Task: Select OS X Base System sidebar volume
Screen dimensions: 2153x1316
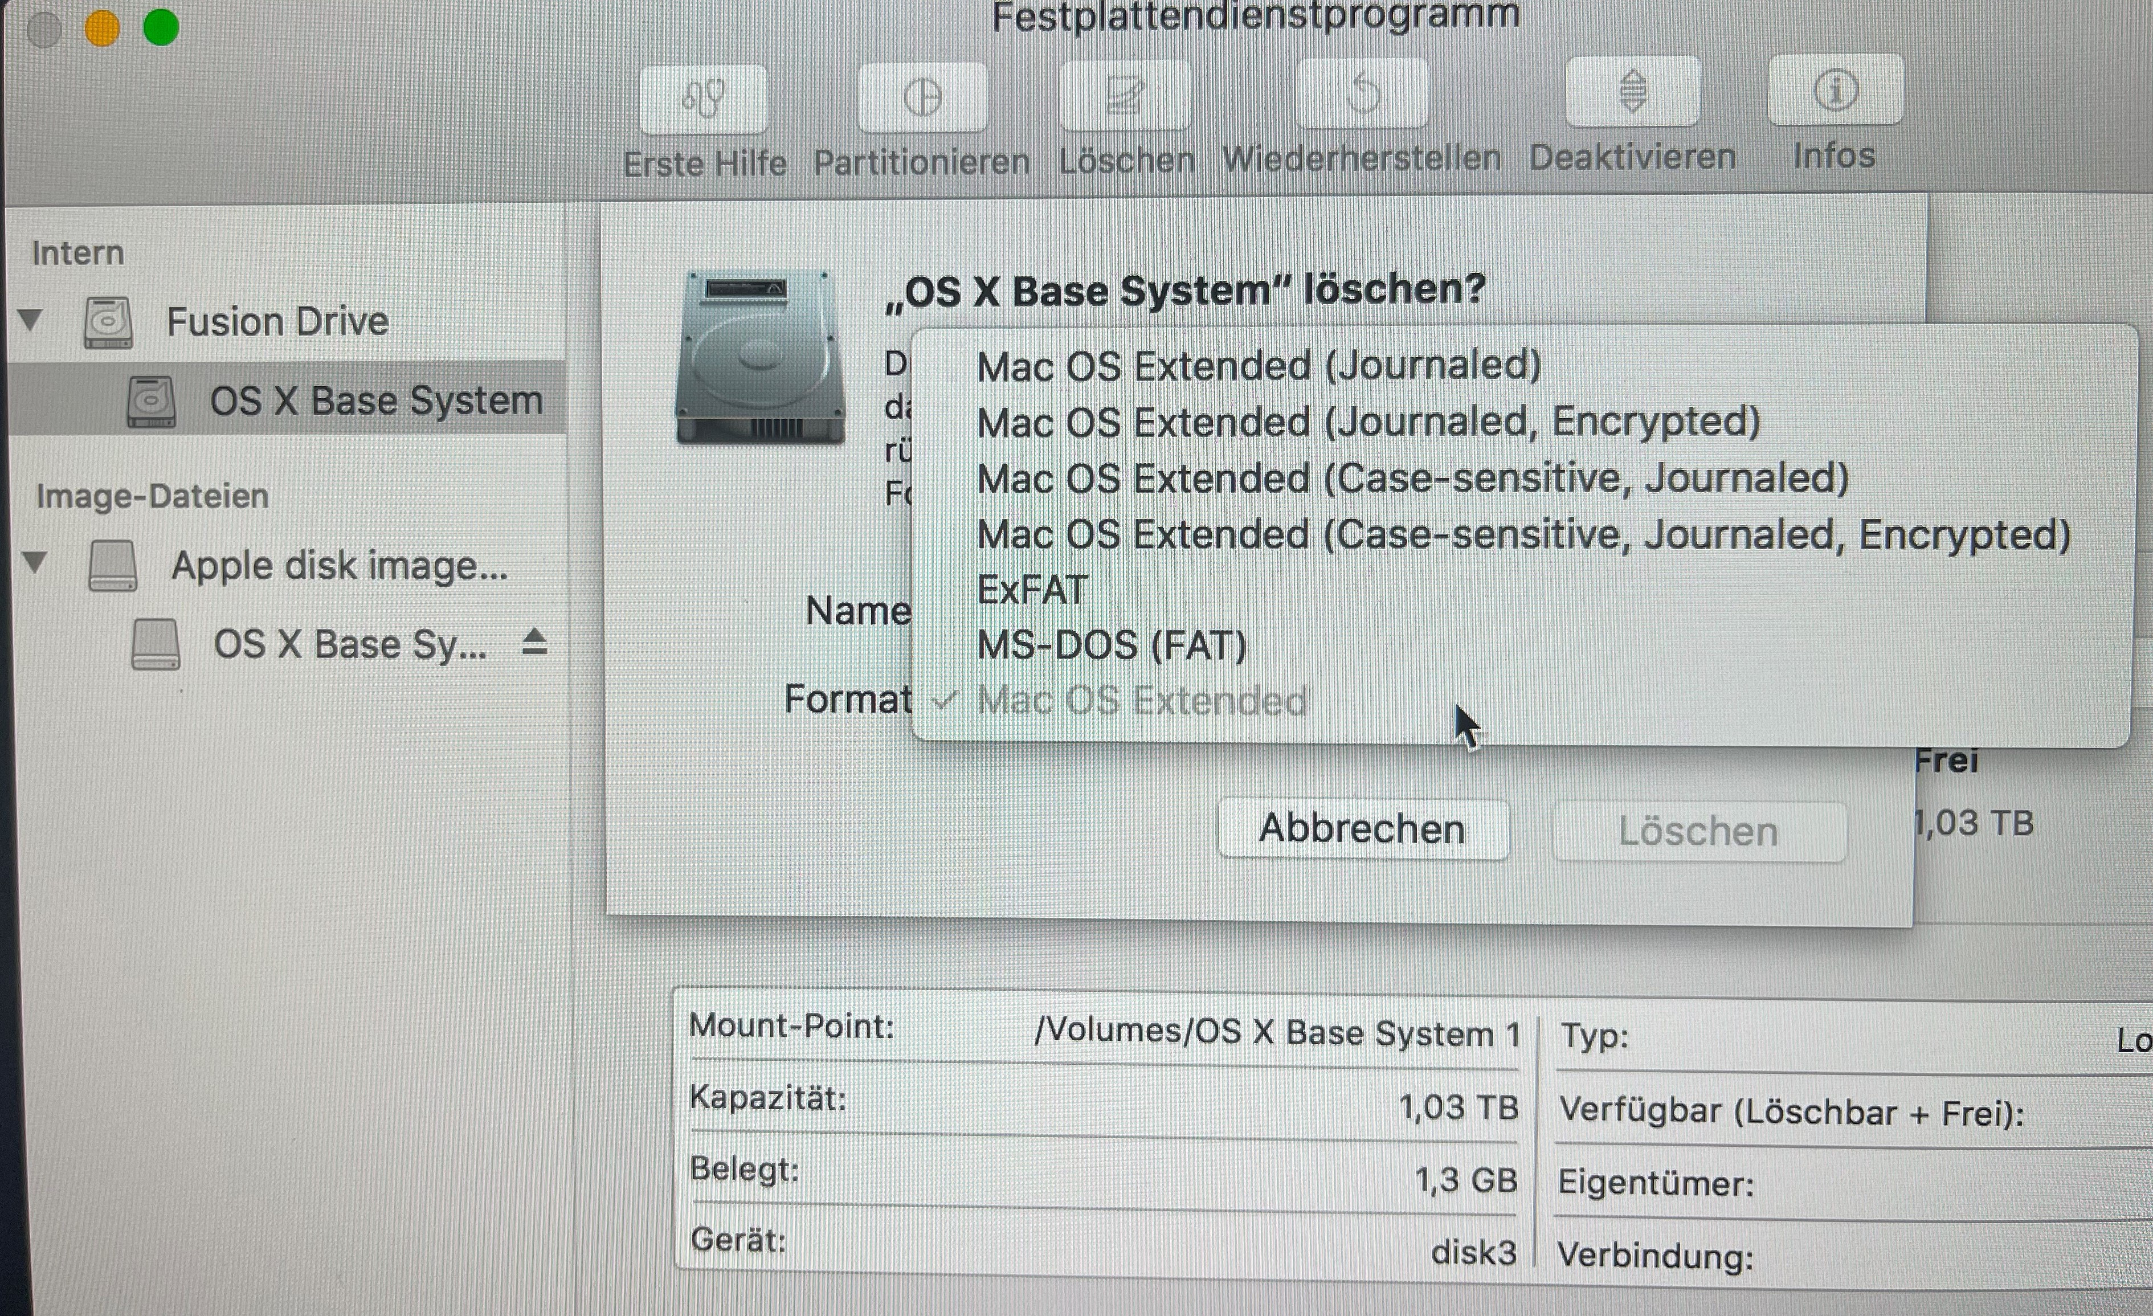Action: (375, 400)
